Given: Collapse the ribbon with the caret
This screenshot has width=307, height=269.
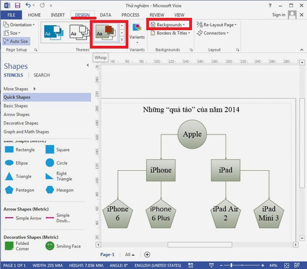Looking at the screenshot, I should pyautogui.click(x=302, y=50).
